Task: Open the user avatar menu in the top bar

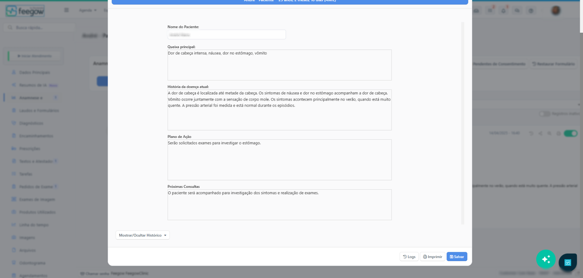Action: click(556, 10)
